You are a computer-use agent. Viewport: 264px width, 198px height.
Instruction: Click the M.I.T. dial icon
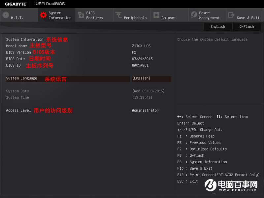(6, 15)
